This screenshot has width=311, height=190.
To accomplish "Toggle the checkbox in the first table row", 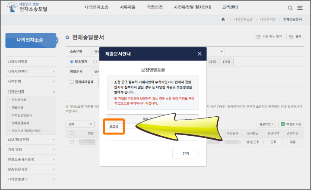I will 72,142.
